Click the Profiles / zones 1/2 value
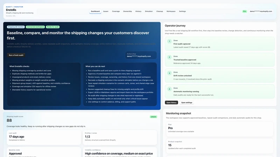 point(87,137)
